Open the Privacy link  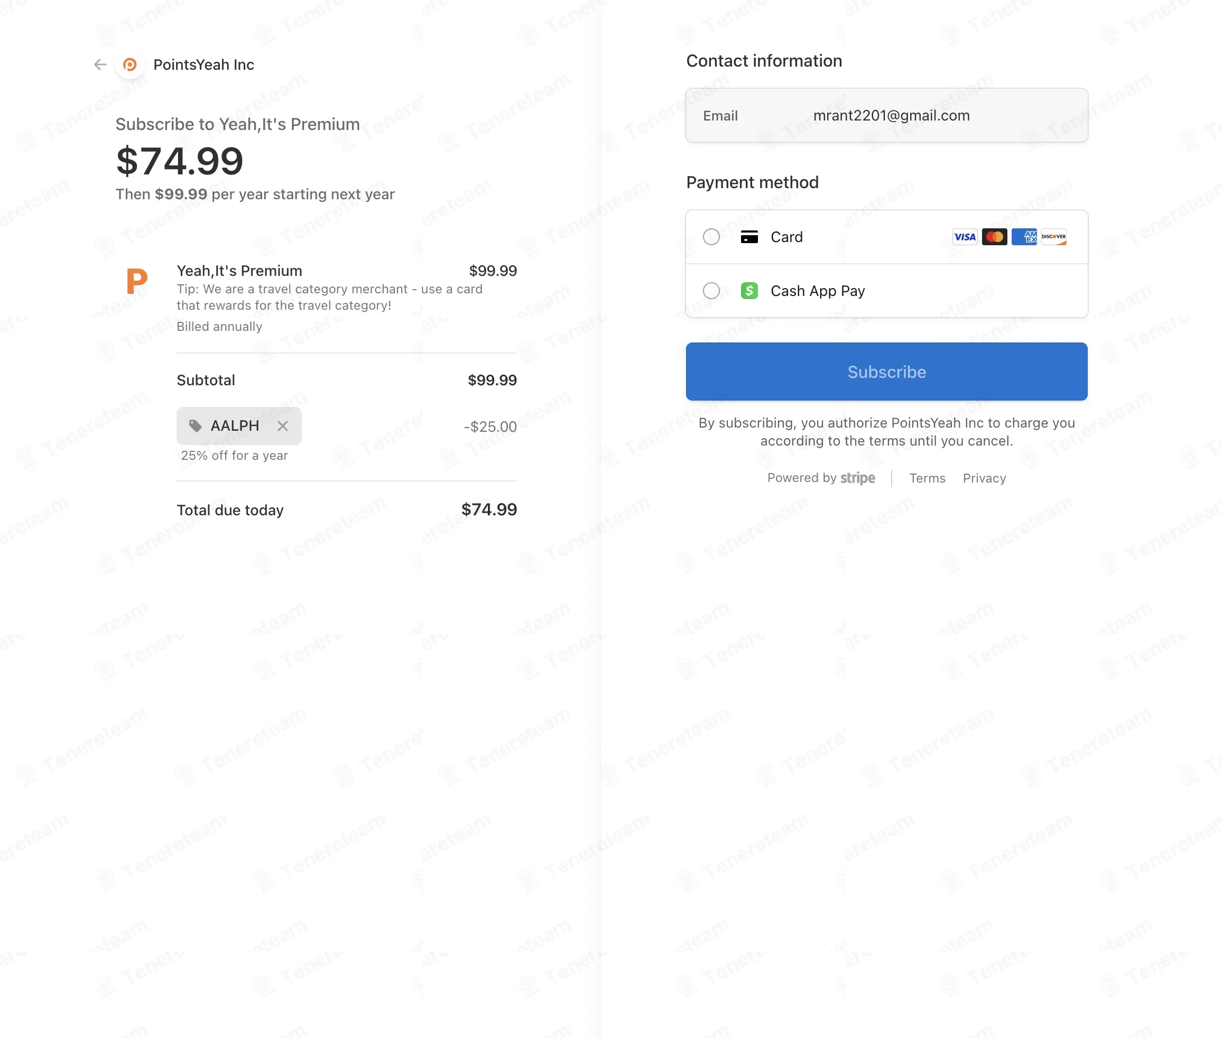pyautogui.click(x=984, y=478)
